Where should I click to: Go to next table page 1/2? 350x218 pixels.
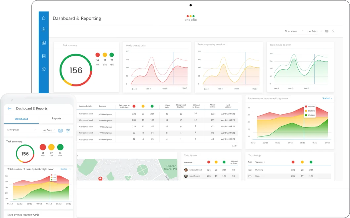(x=235, y=146)
